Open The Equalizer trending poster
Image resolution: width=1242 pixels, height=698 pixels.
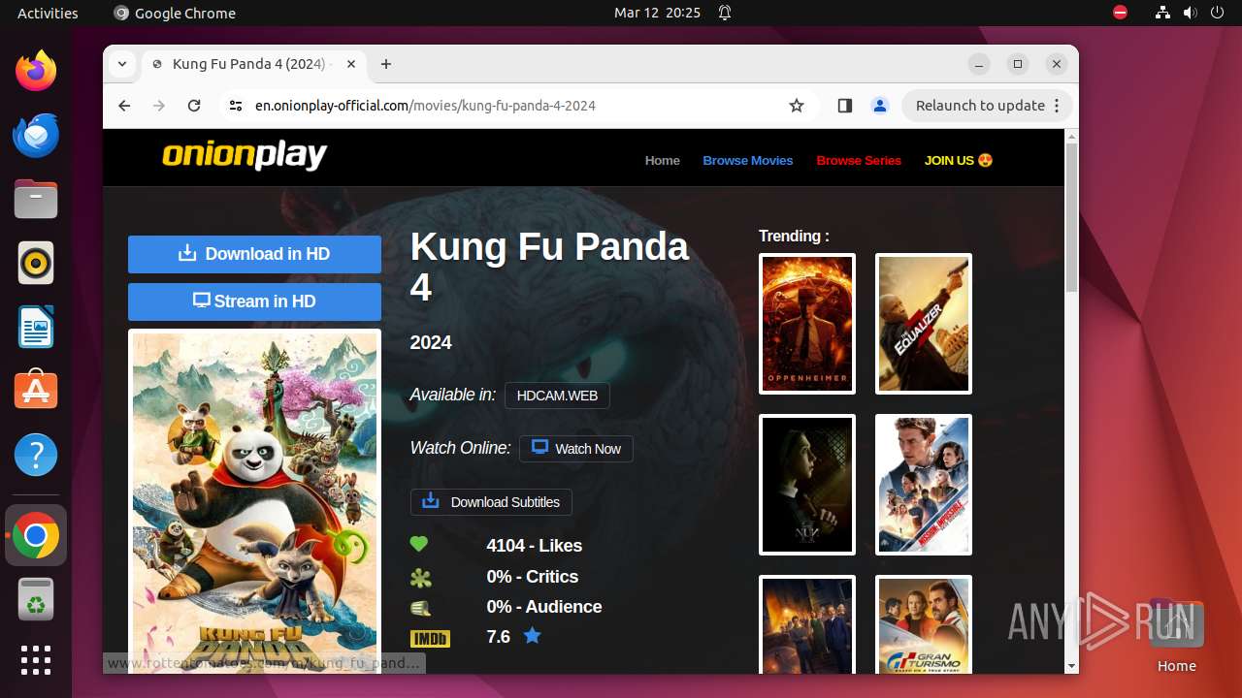pos(924,324)
